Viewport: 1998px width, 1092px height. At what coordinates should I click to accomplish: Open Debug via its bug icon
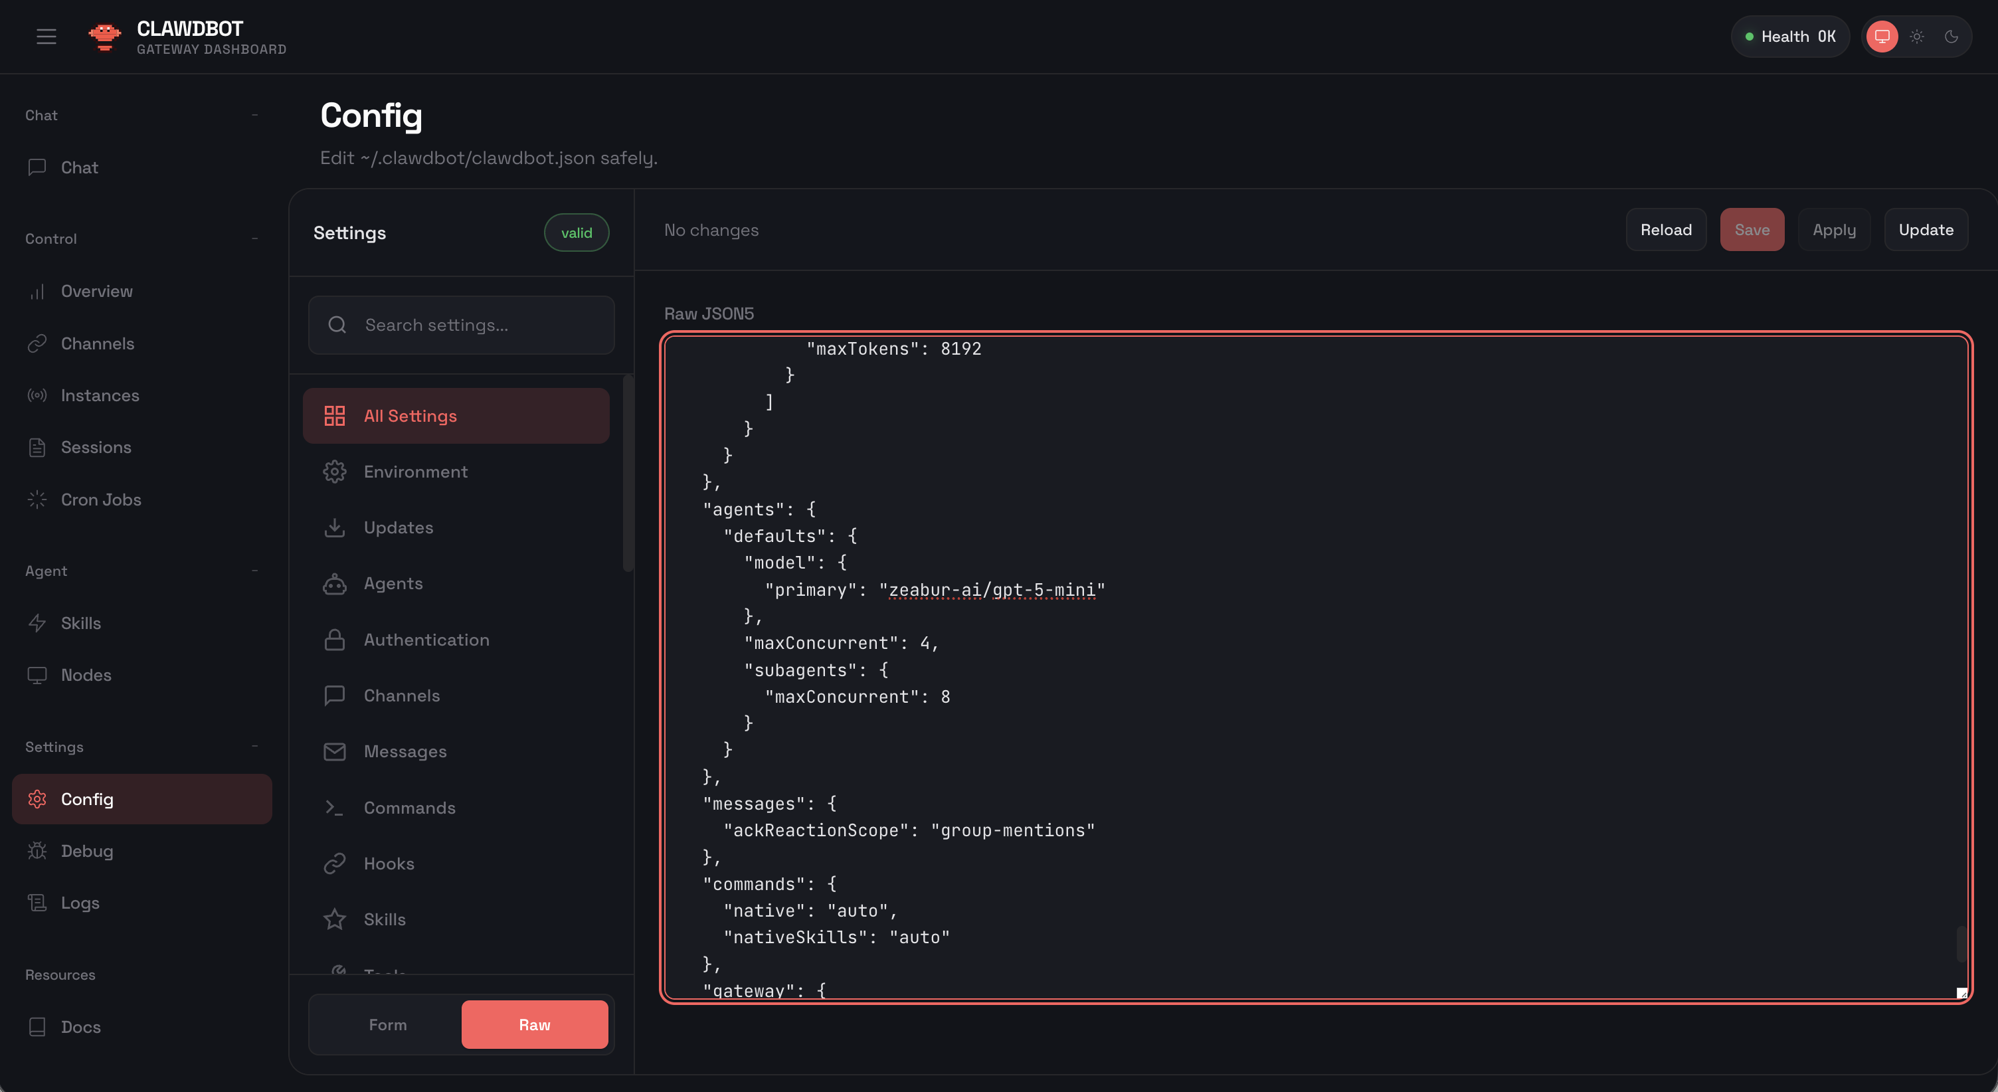37,851
